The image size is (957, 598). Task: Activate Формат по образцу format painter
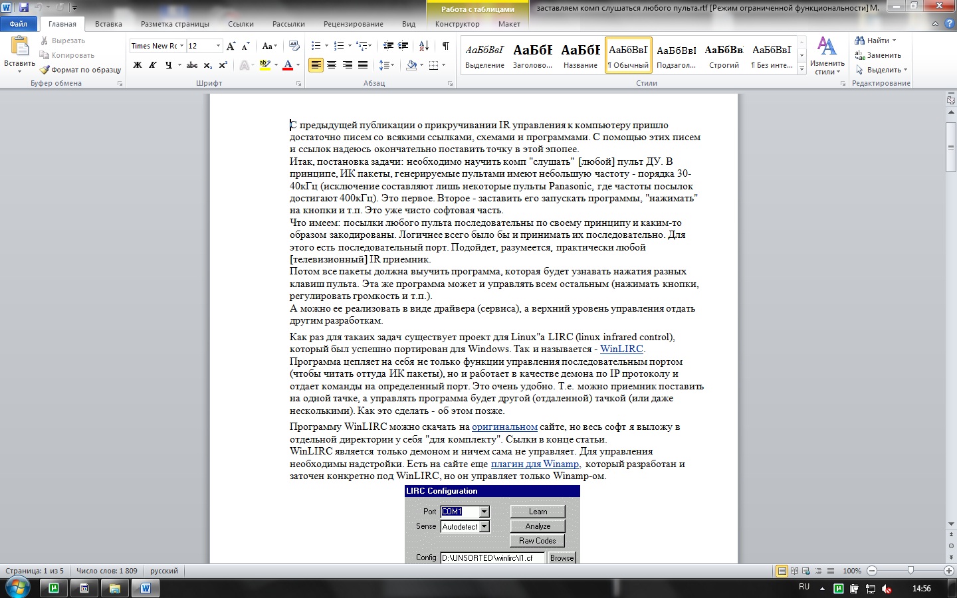point(80,70)
